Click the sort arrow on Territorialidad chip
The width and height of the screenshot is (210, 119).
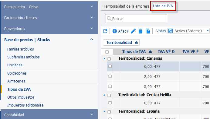(x=136, y=42)
